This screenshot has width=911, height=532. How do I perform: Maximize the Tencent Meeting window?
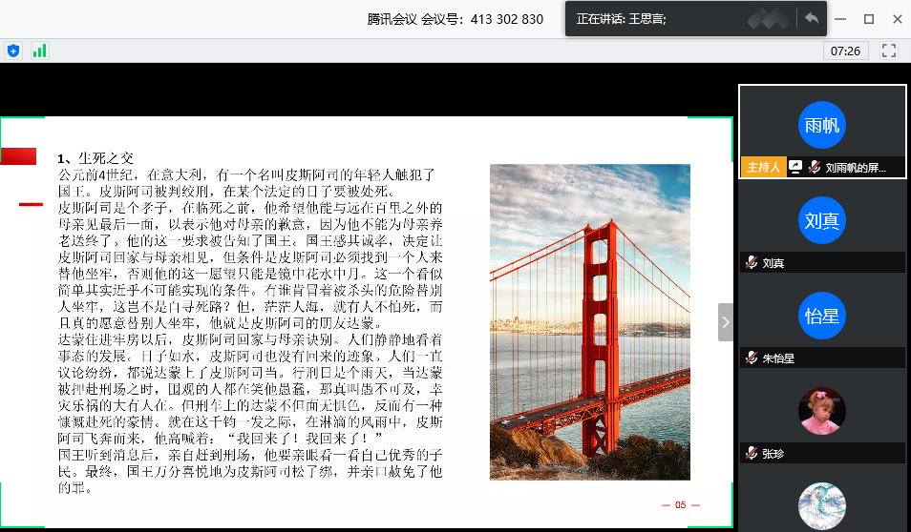pos(869,19)
